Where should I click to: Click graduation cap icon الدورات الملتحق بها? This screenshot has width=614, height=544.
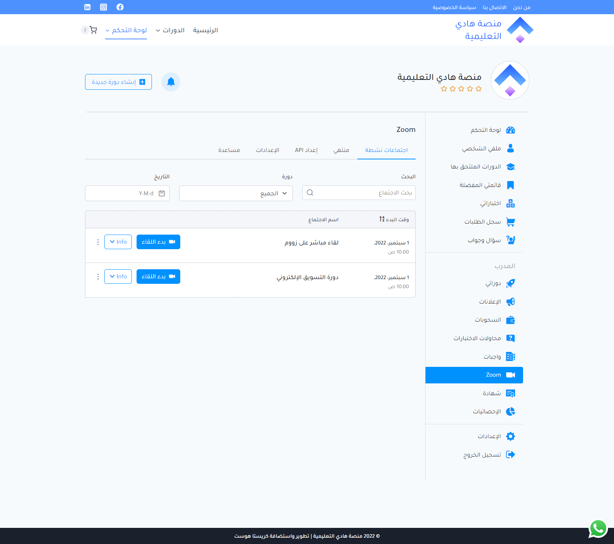point(510,167)
